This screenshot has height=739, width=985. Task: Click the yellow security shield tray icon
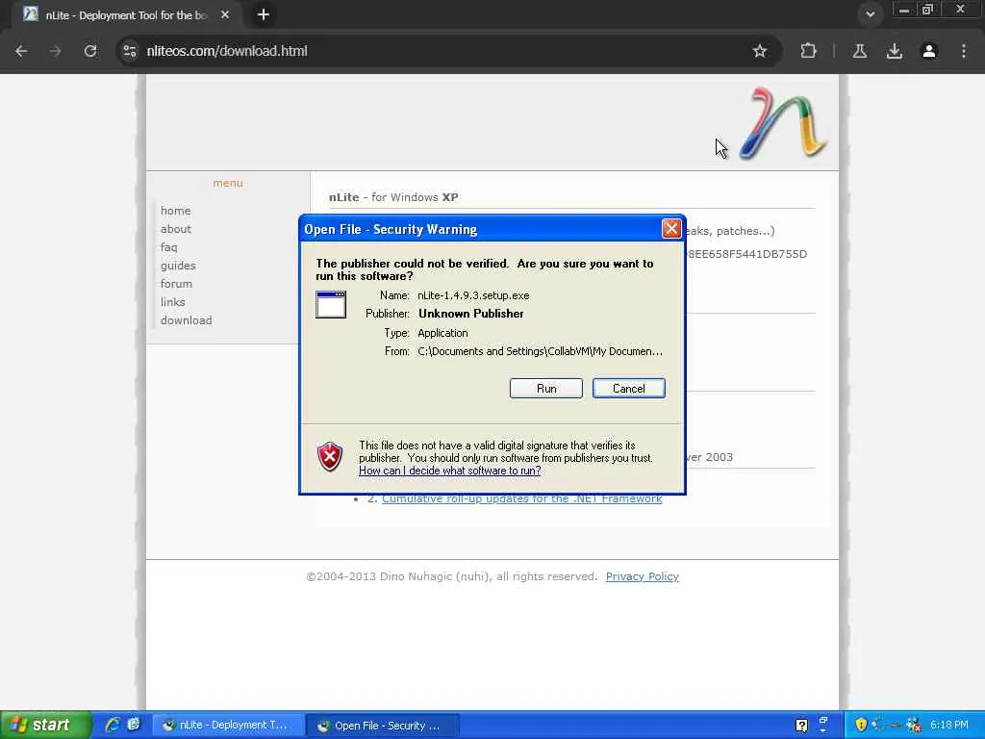point(861,725)
